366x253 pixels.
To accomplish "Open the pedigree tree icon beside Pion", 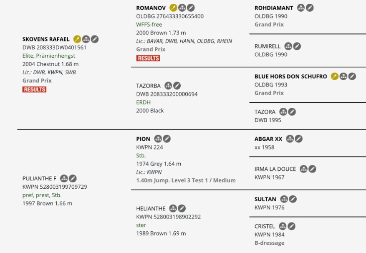I will tap(158, 139).
